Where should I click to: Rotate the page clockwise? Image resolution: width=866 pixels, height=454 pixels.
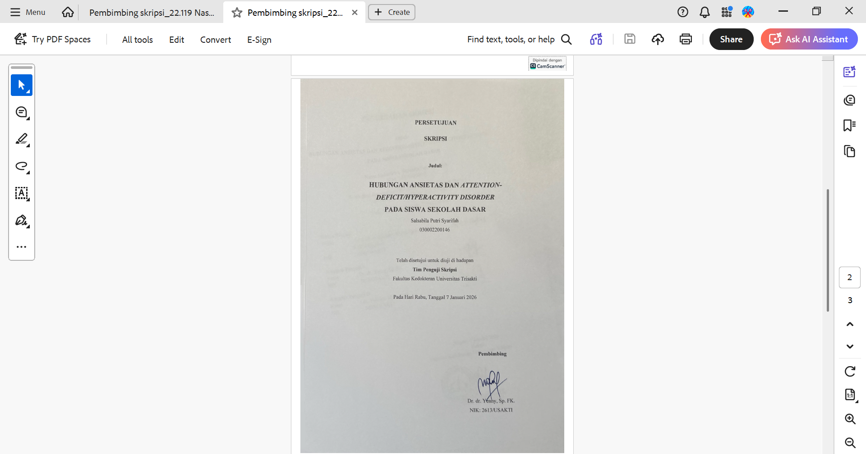click(850, 371)
